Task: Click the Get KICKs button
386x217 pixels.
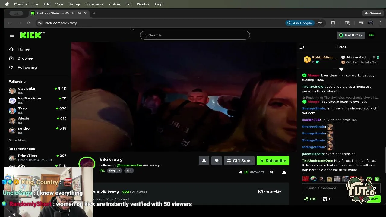Action: pyautogui.click(x=351, y=35)
